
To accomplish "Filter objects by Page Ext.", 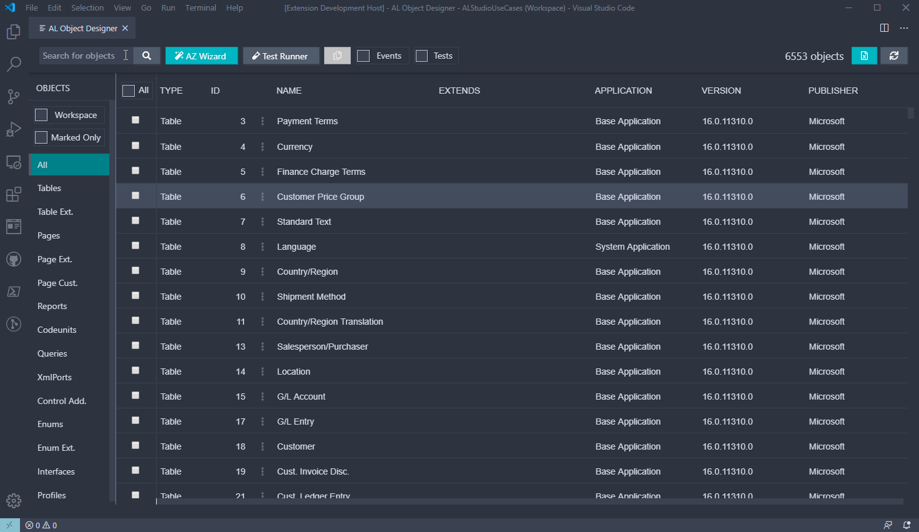I will click(x=69, y=259).
